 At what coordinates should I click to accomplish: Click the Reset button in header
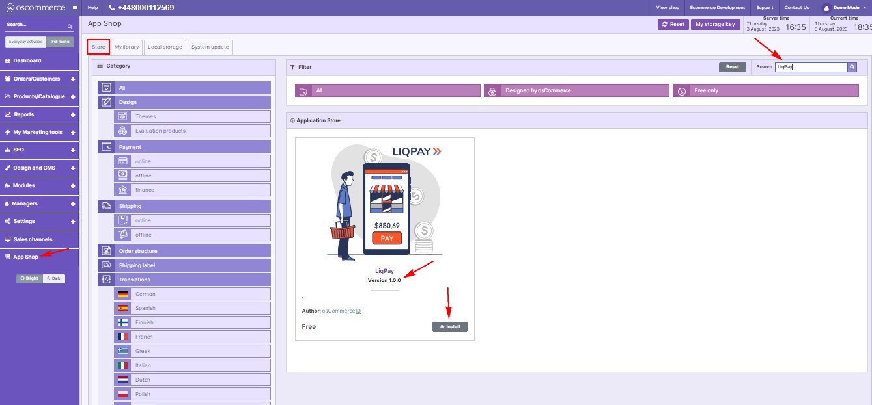coord(673,24)
